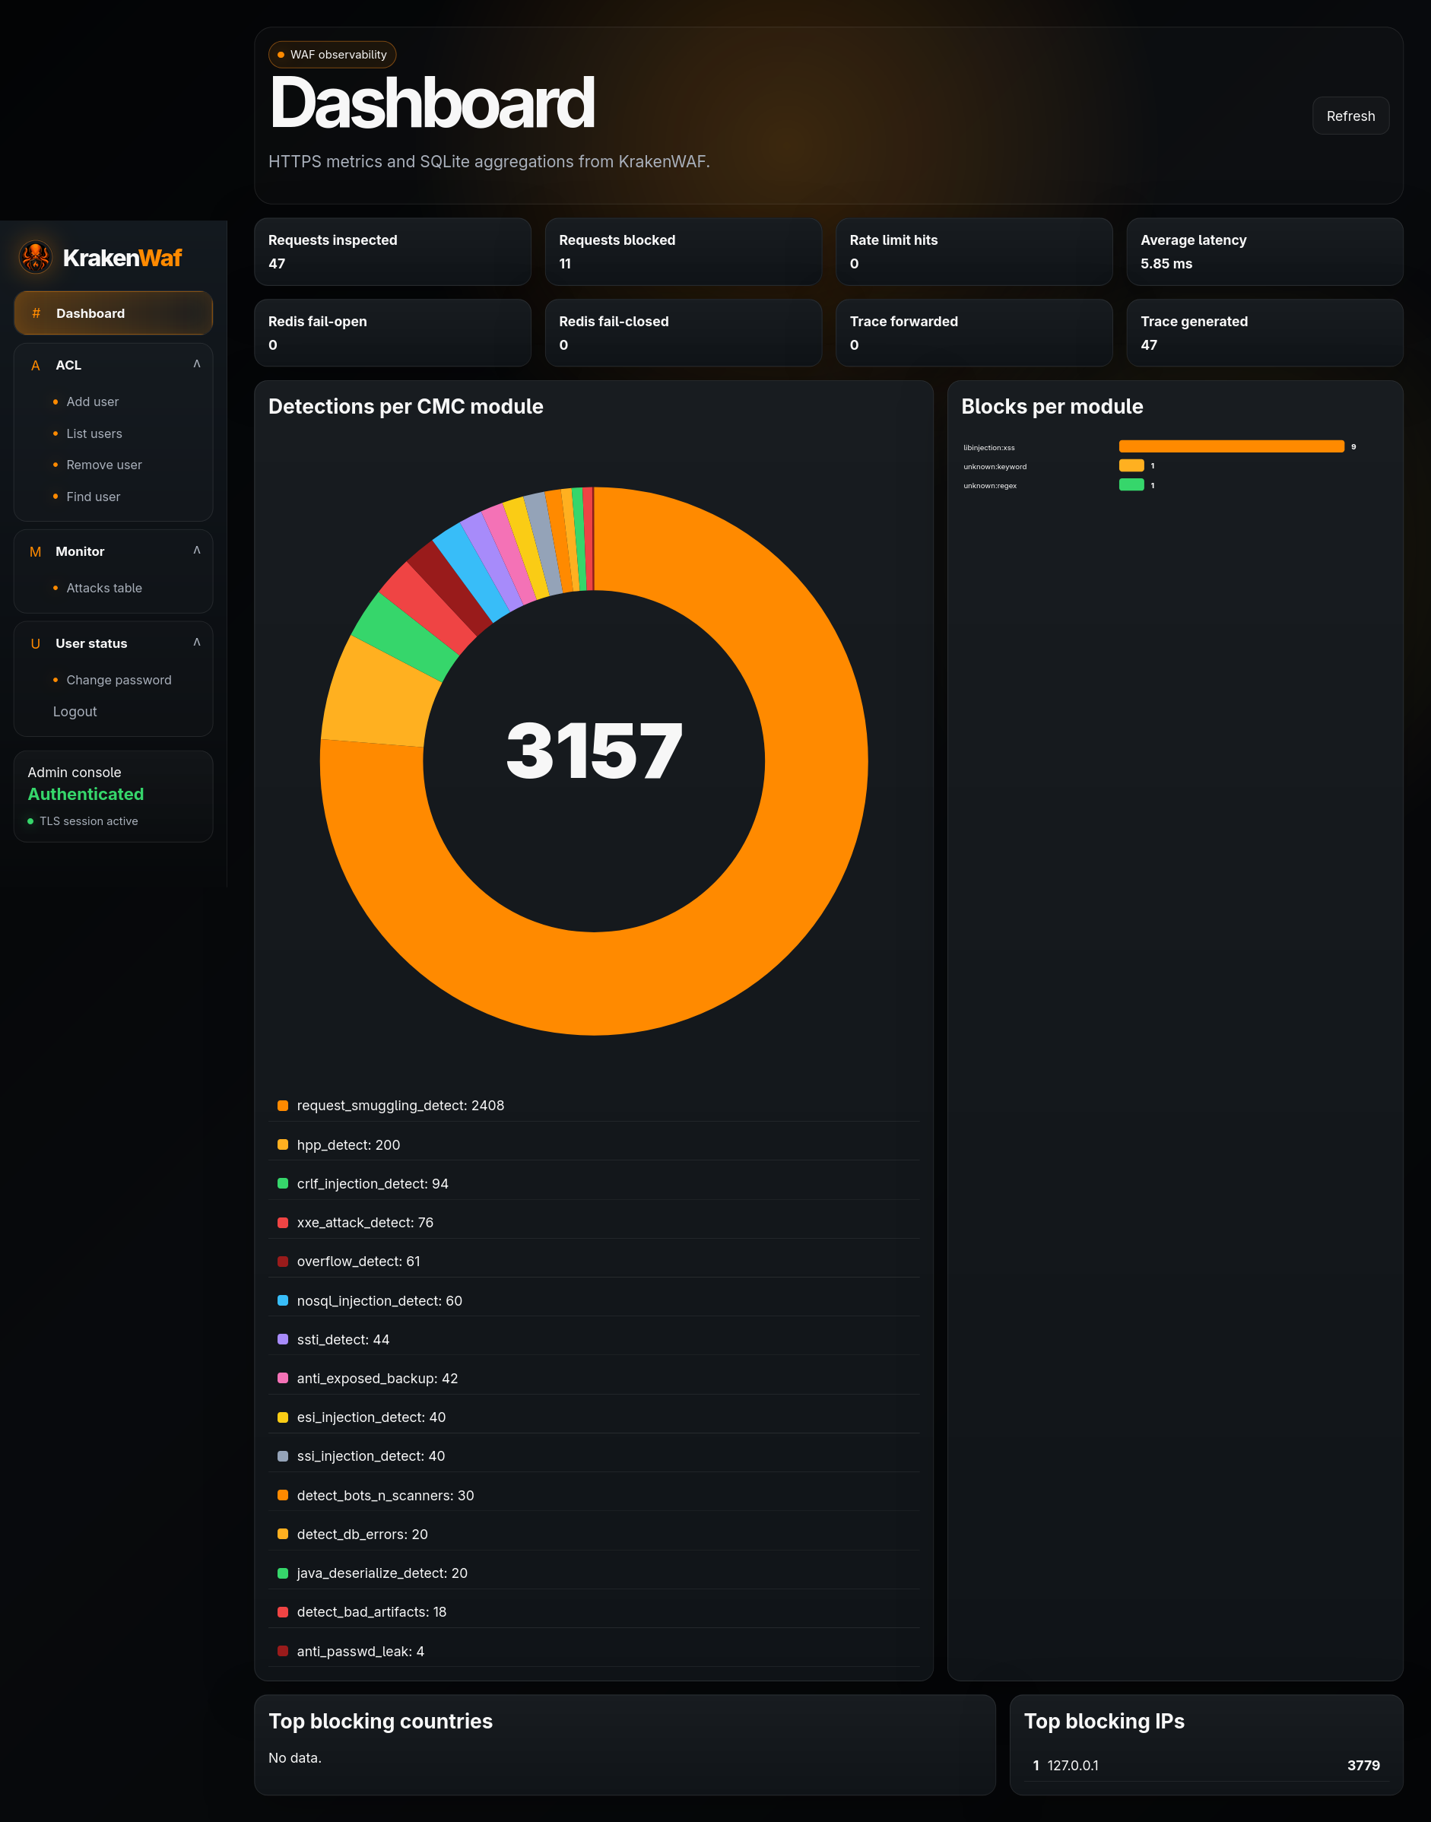Click the ssi_injection_detect gray swatch
Screen dimensions: 1431x1822
pyautogui.click(x=283, y=1457)
